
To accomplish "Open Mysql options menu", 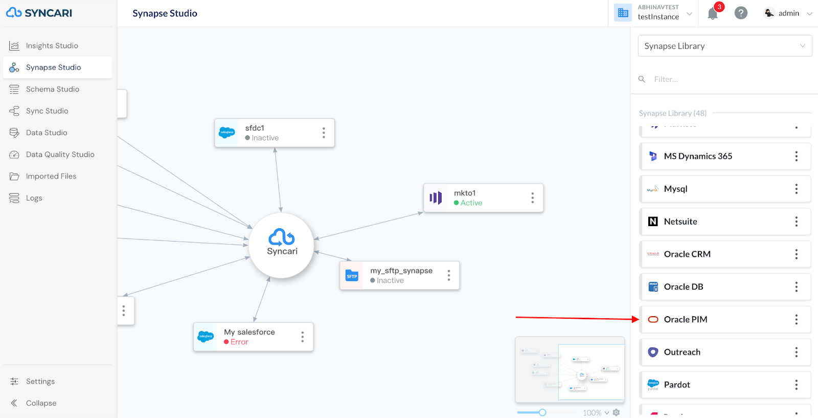I will [796, 189].
